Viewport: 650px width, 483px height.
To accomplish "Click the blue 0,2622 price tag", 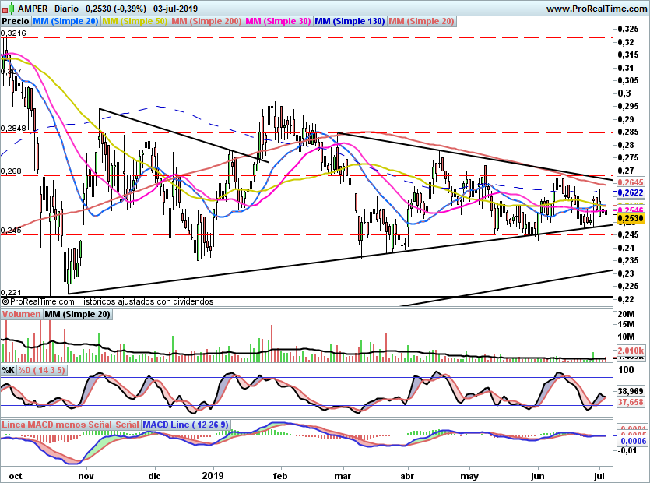I will 631,192.
